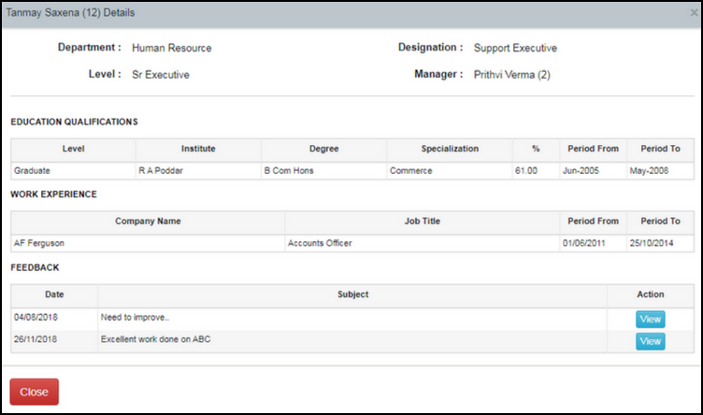Image resolution: width=703 pixels, height=415 pixels.
Task: Click the Human Resource department value
Action: tap(172, 48)
